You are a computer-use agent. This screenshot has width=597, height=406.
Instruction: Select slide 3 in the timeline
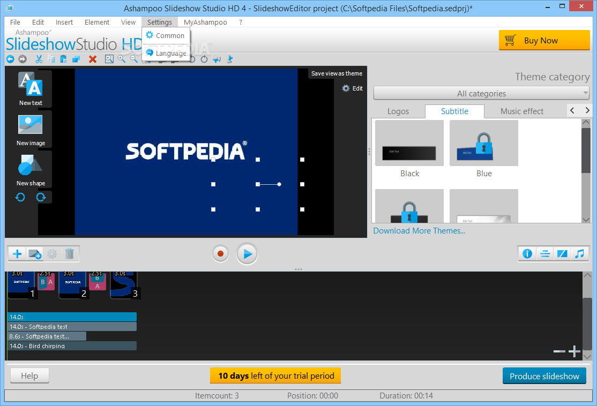pyautogui.click(x=125, y=284)
